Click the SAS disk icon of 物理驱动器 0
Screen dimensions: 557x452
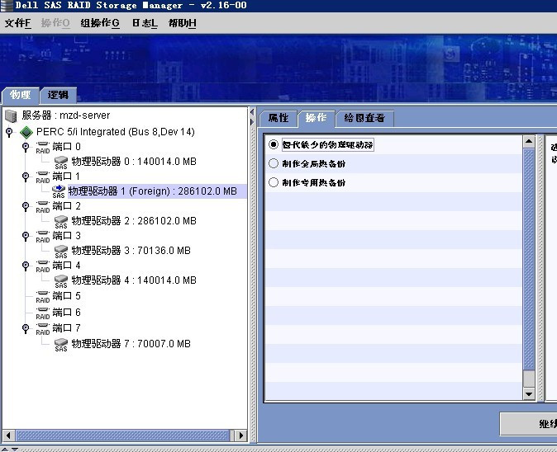coord(61,162)
